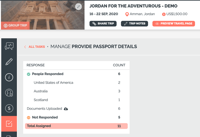
Task: Click the United States of America row
Action: click(76, 83)
